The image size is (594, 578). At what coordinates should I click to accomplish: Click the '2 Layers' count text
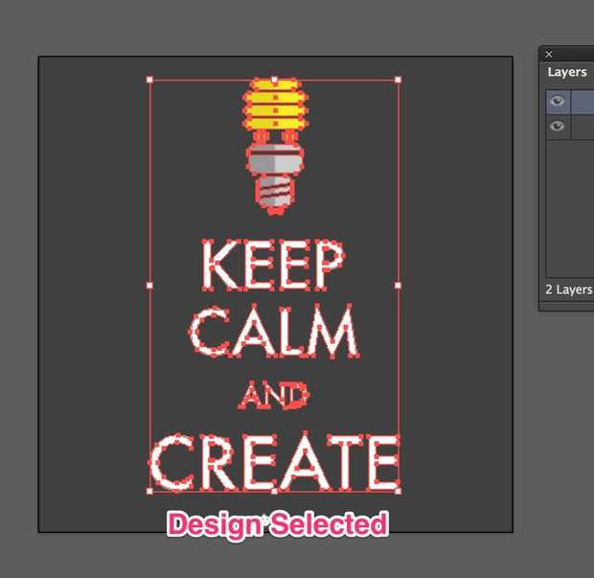coord(569,289)
